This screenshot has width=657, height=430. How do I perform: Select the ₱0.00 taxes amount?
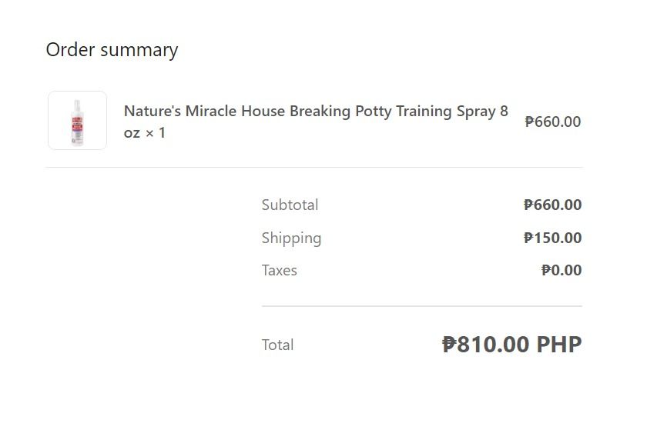[x=561, y=271]
